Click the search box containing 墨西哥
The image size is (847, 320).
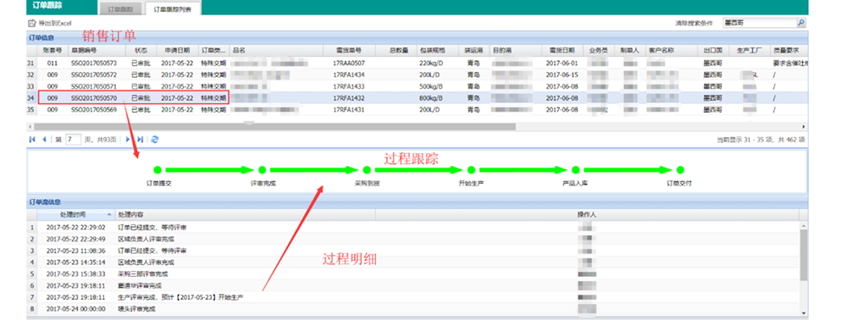tap(759, 23)
